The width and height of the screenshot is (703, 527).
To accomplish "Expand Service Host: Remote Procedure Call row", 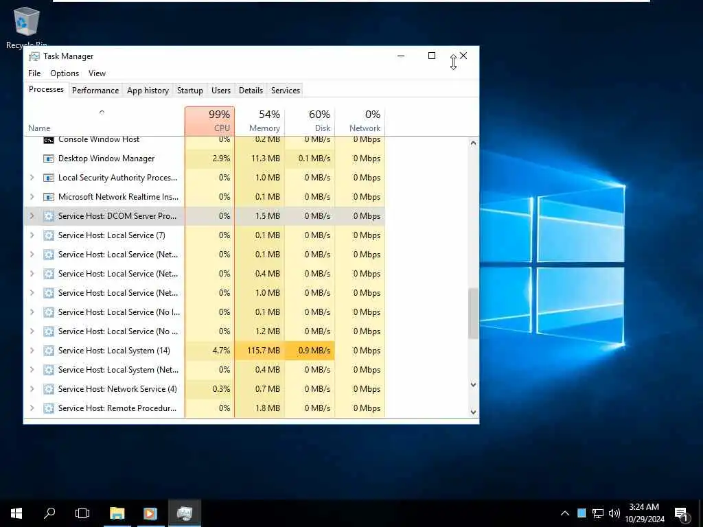I will [32, 408].
